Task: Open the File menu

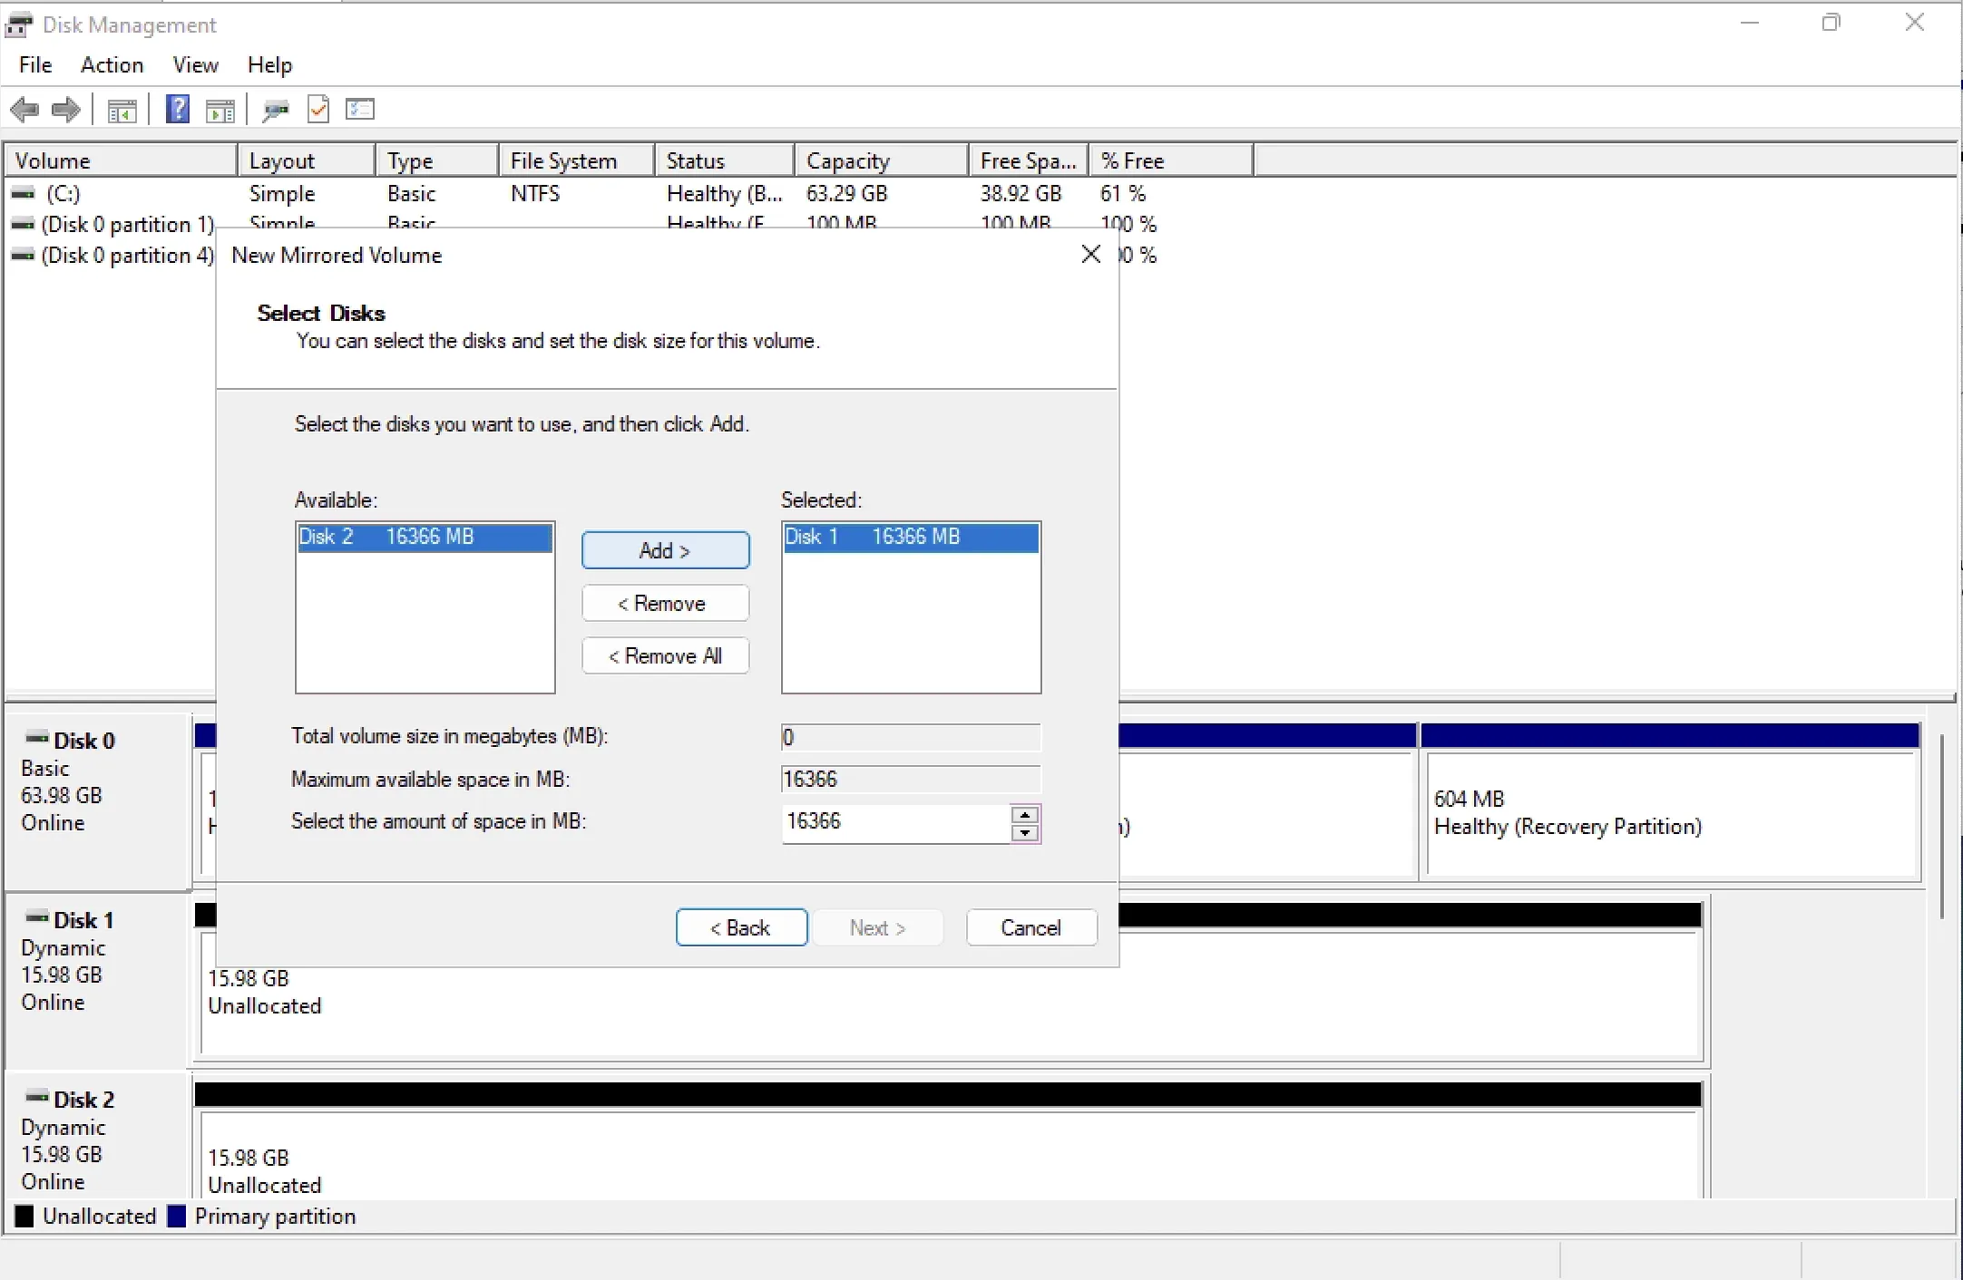Action: (34, 64)
